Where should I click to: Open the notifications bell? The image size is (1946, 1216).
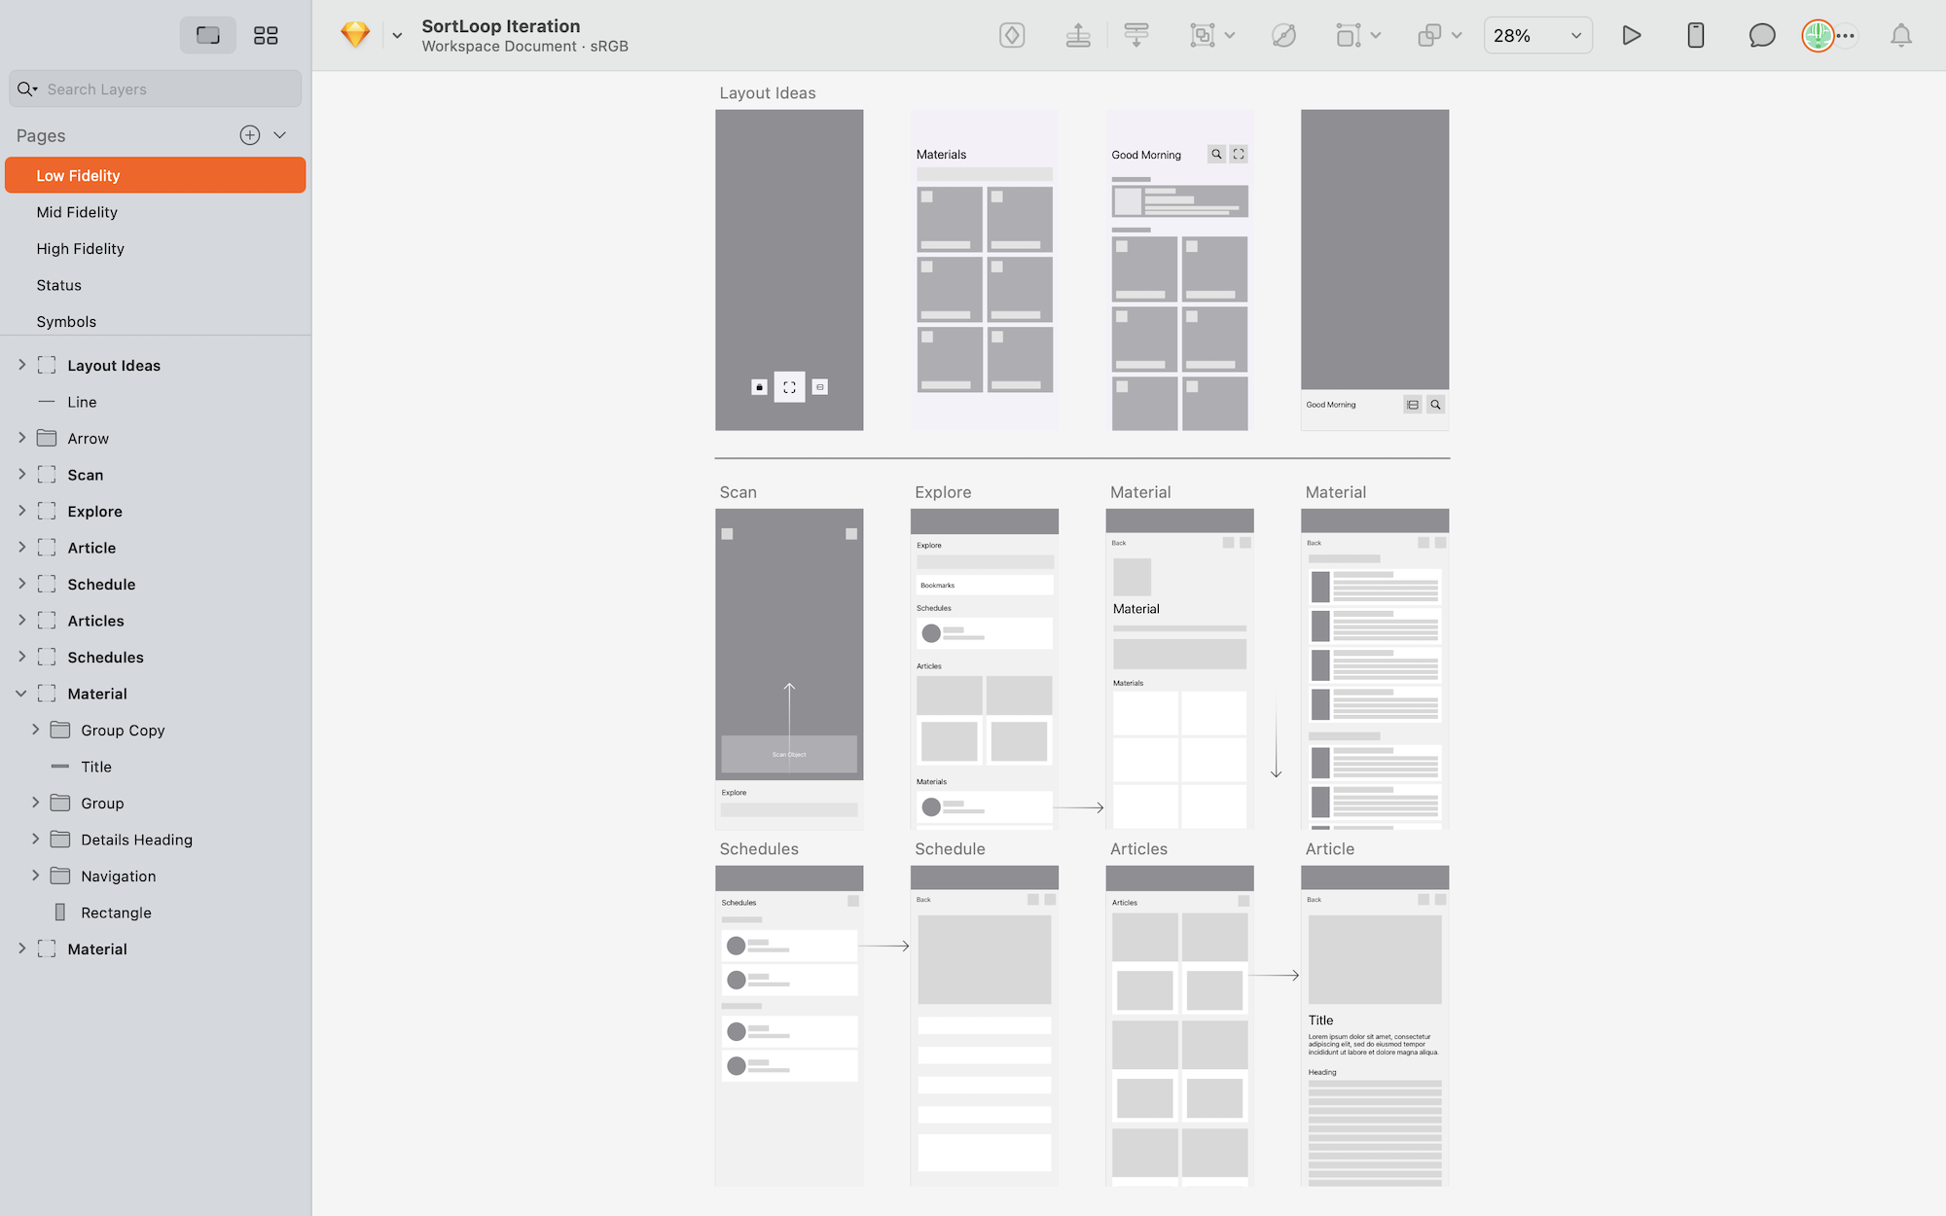coord(1900,36)
